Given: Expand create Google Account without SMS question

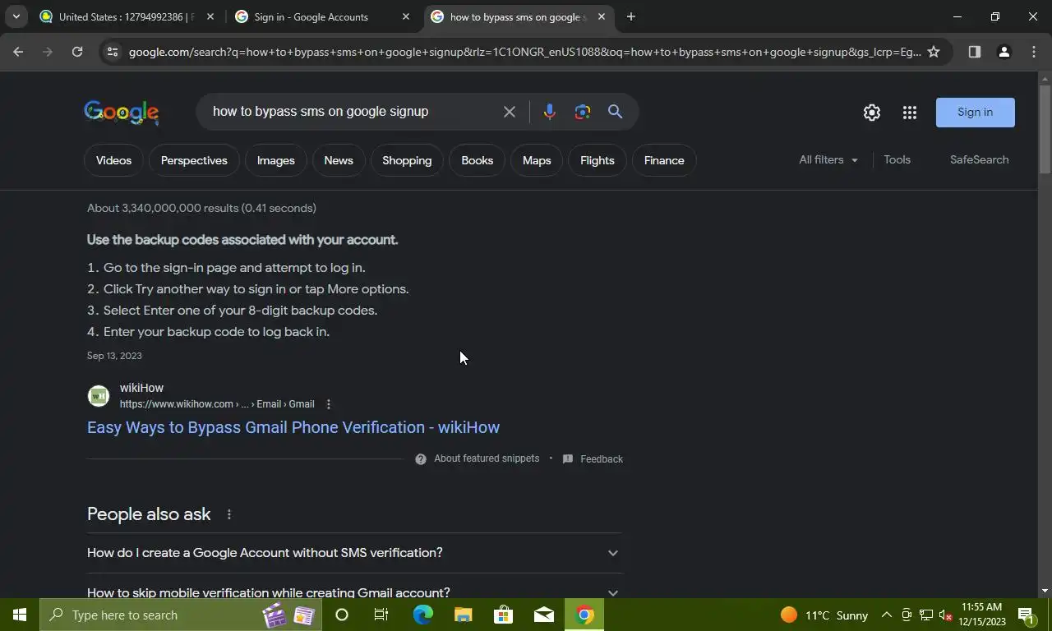Looking at the screenshot, I should coord(354,553).
